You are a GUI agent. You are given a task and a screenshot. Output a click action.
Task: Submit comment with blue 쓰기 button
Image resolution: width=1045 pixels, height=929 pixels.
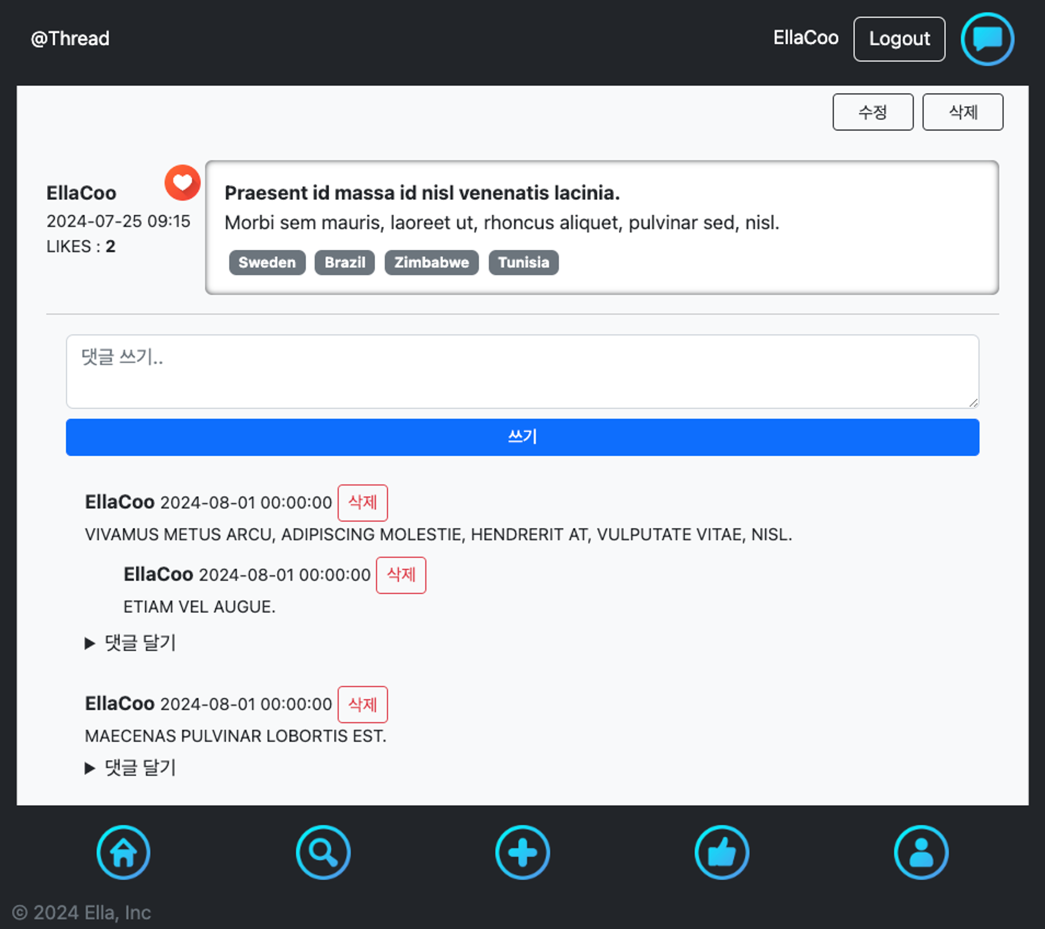click(522, 437)
